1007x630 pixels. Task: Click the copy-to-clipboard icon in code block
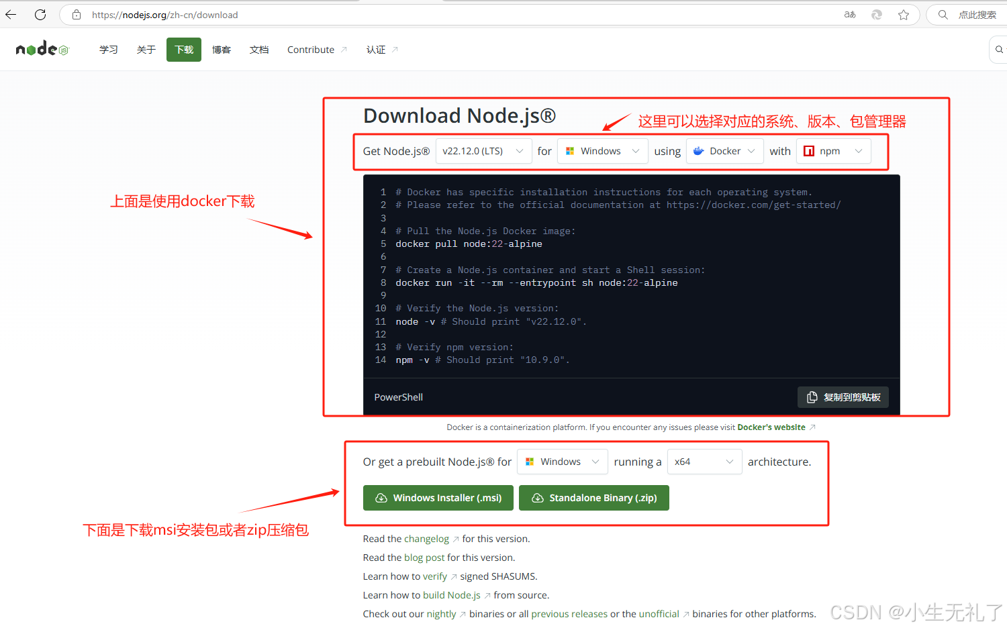point(812,397)
